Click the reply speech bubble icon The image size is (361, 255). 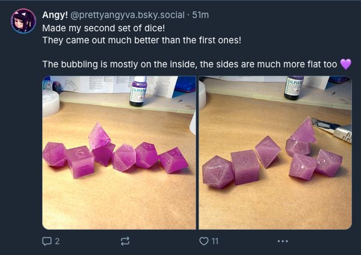click(47, 241)
